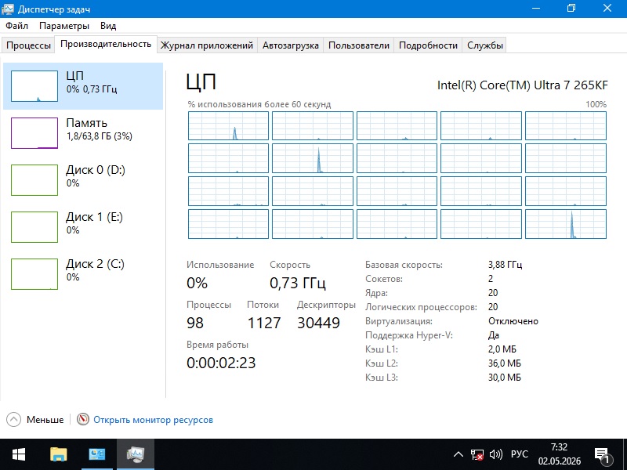The image size is (627, 470).
Task: Click the Кэш L2 value 36,0 МБ
Action: 504,363
